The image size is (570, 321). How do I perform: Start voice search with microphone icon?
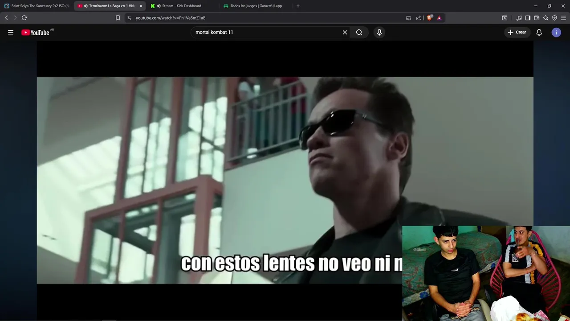(379, 32)
